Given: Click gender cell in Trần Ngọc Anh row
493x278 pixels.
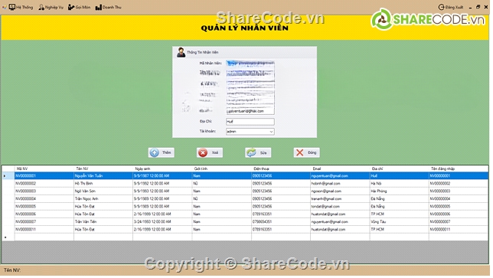Looking at the screenshot, I should [x=223, y=200].
